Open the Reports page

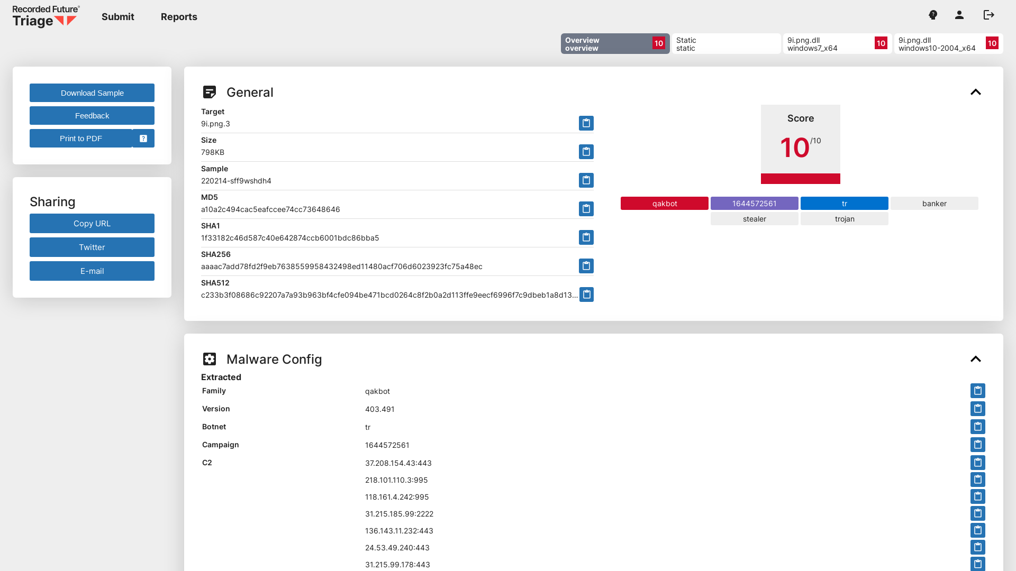179,17
